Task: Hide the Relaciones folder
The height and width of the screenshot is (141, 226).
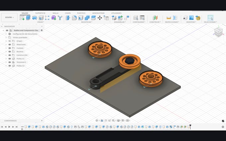Action: point(10,44)
